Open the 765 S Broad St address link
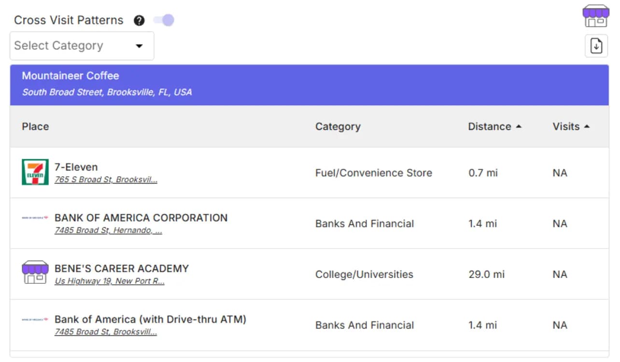 click(106, 180)
